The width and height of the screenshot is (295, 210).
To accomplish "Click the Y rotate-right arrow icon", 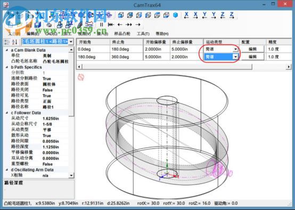I will click(214, 15).
